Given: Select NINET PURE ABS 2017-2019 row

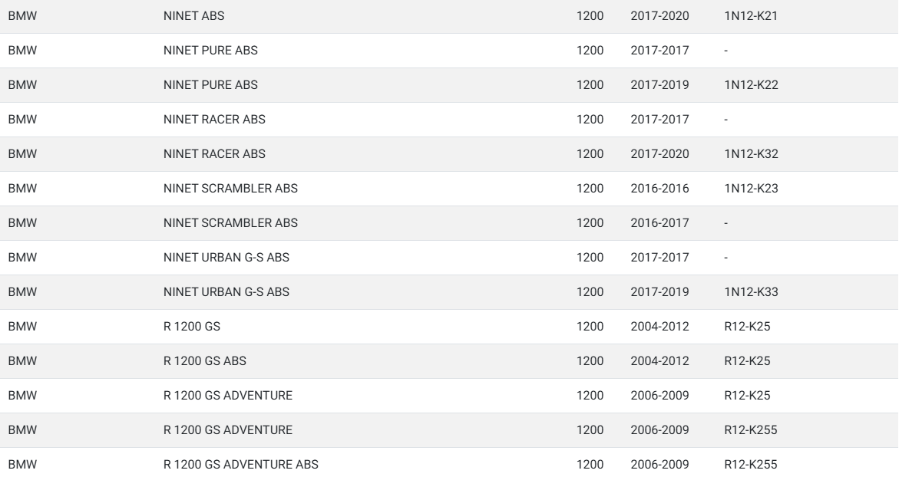Looking at the screenshot, I should coord(450,85).
